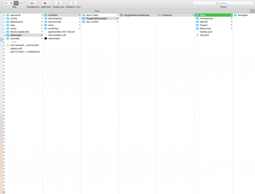Select the steamclean executable file
The height and width of the screenshot is (194, 255).
[x=54, y=38]
